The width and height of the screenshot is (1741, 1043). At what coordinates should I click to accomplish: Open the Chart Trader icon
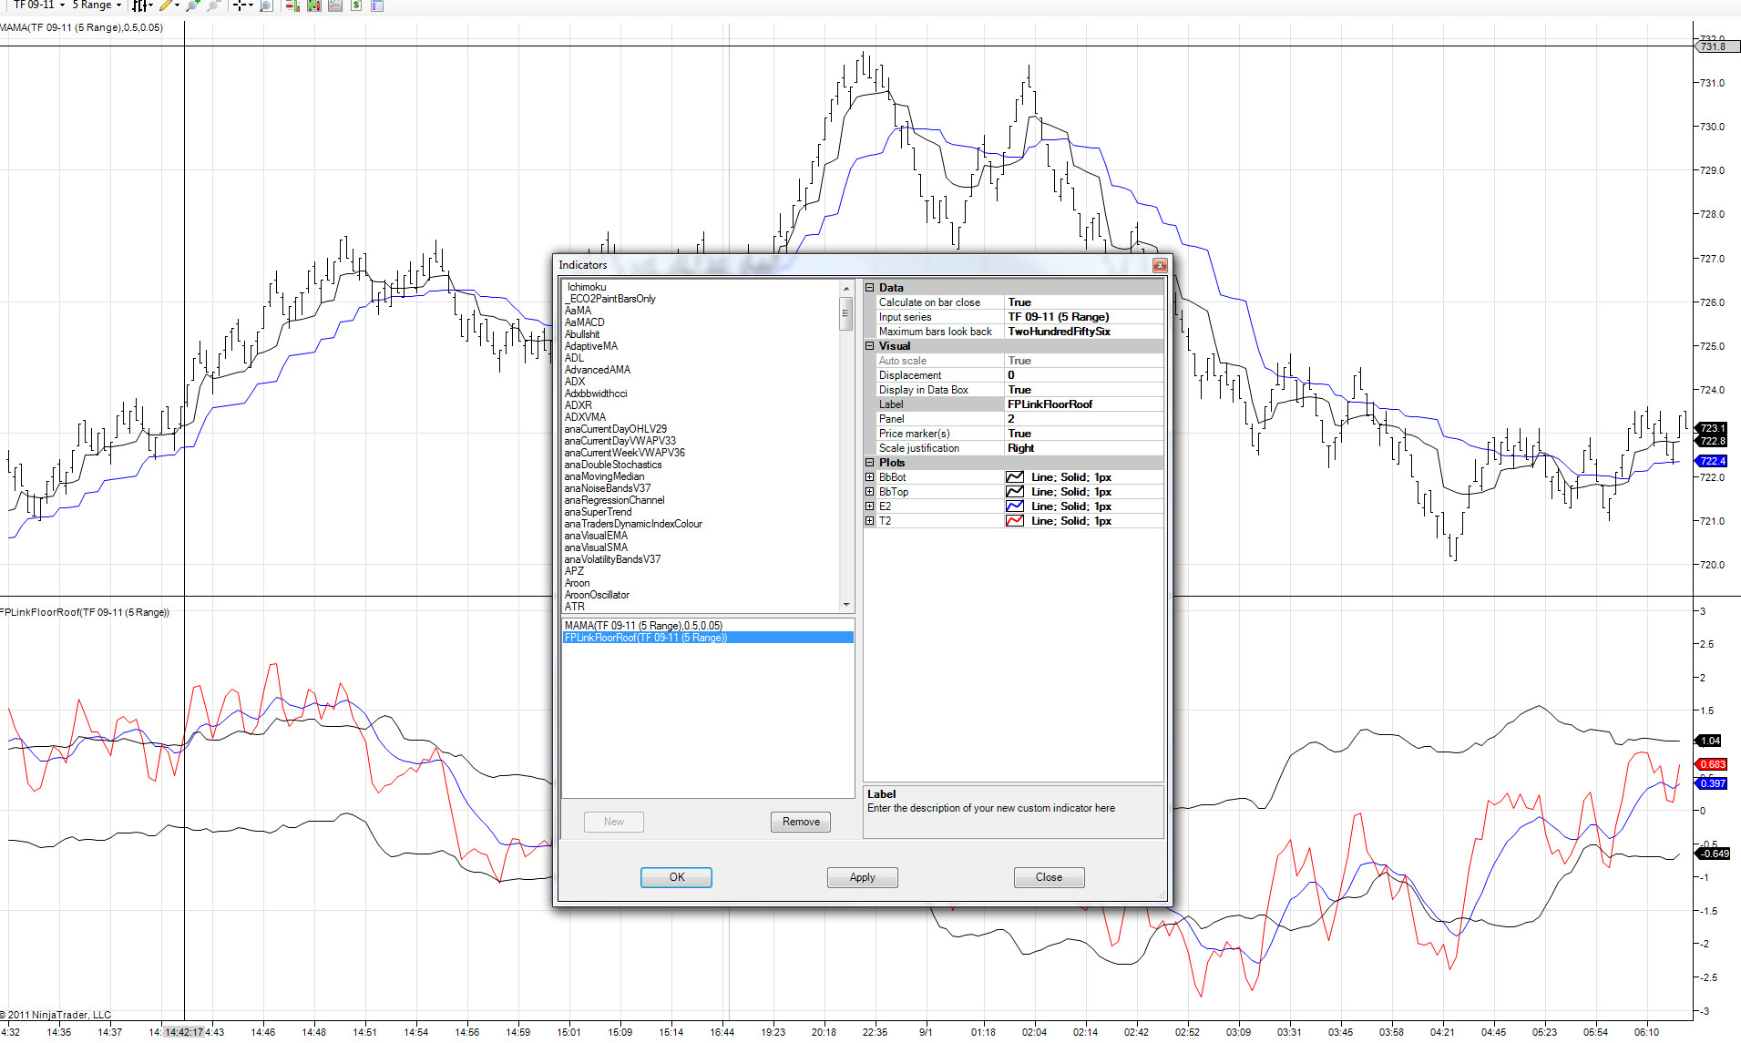click(292, 5)
